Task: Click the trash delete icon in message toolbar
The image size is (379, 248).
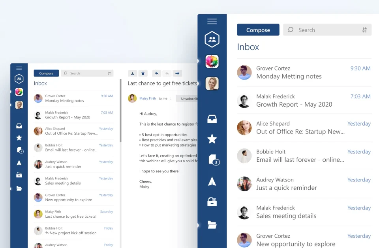Action: pyautogui.click(x=143, y=73)
